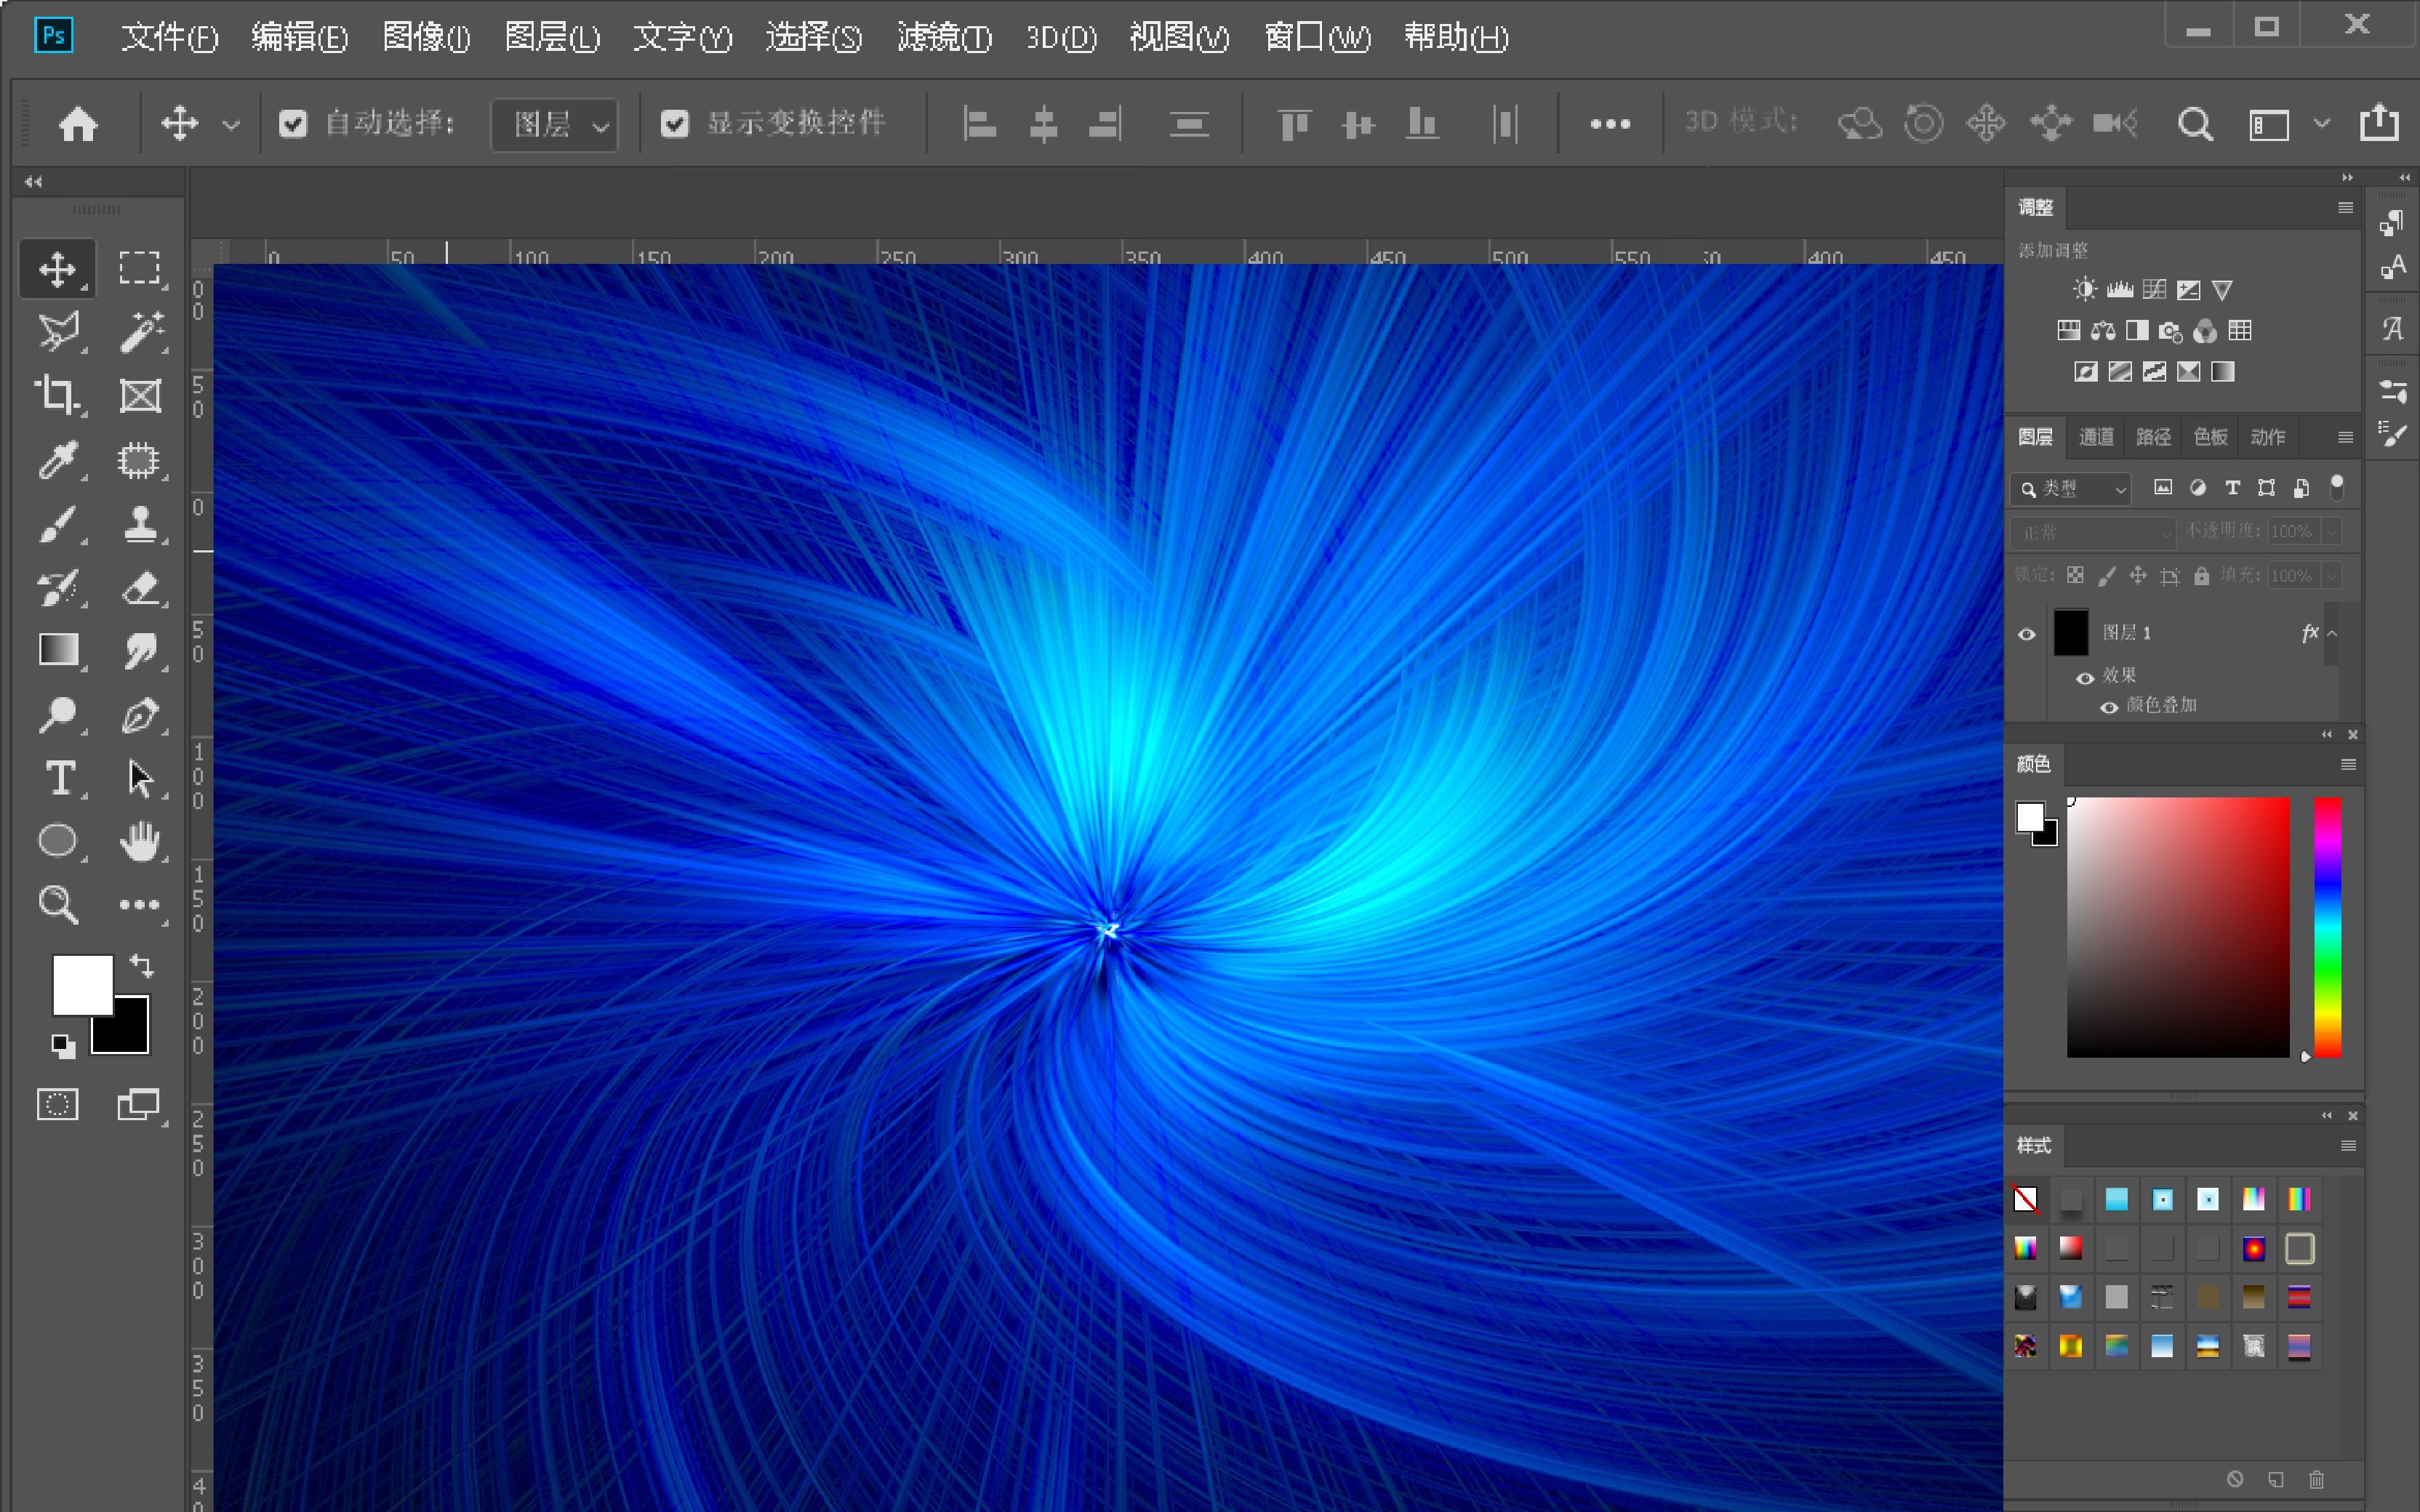Hide the 颜色叠加 effect
This screenshot has width=2420, height=1512.
tap(2109, 707)
